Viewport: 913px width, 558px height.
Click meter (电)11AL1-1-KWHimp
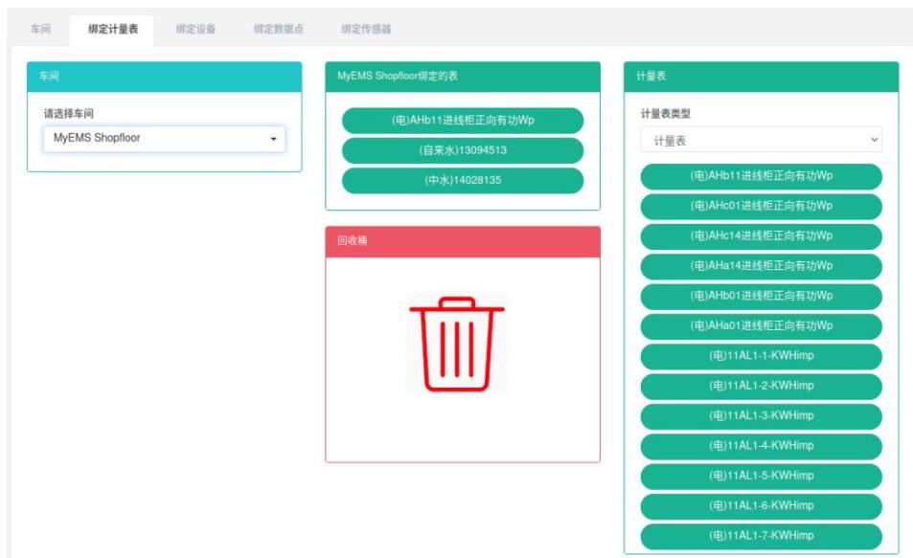tap(761, 356)
